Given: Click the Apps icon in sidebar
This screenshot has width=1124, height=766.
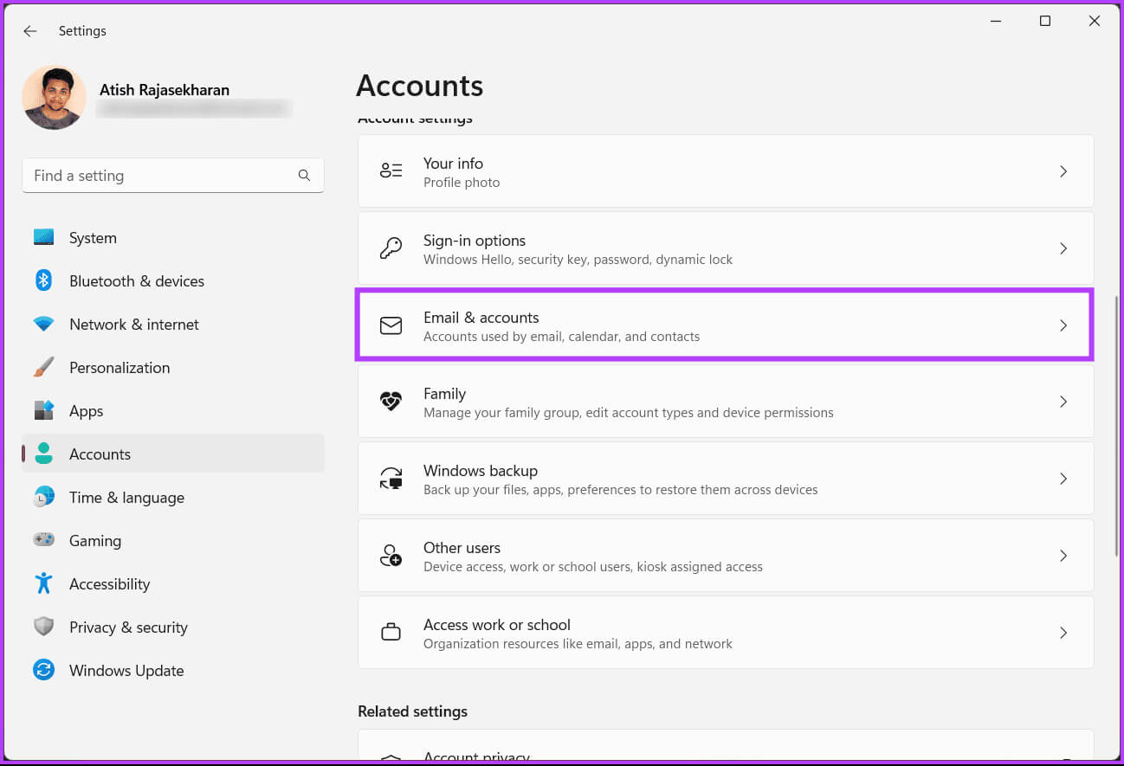Looking at the screenshot, I should pos(43,410).
